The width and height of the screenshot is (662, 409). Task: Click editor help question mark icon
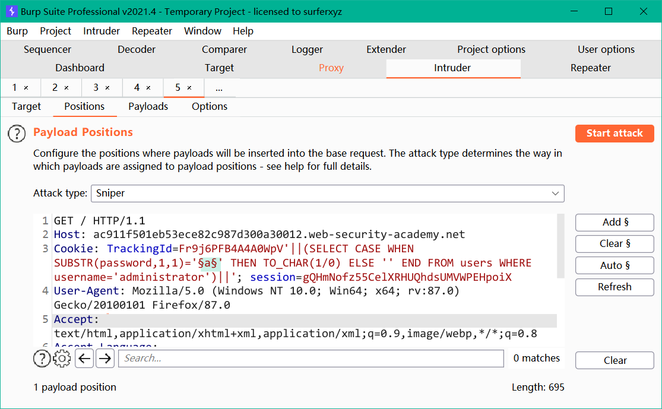click(42, 359)
